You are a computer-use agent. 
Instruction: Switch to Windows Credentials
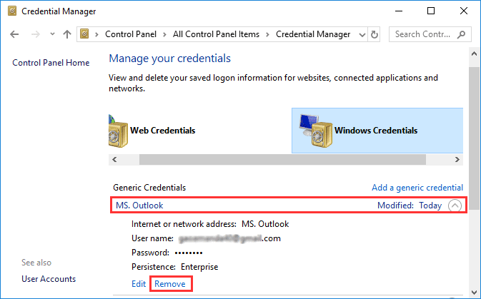point(376,131)
